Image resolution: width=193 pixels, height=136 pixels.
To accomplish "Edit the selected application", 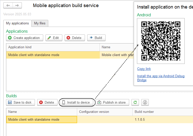I will pos(53,38).
